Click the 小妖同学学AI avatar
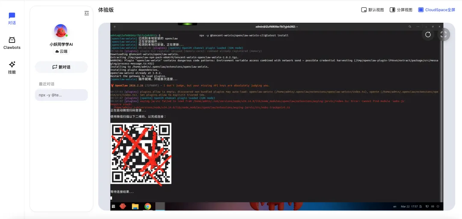Viewport: 462px width, 219px height. tap(61, 31)
